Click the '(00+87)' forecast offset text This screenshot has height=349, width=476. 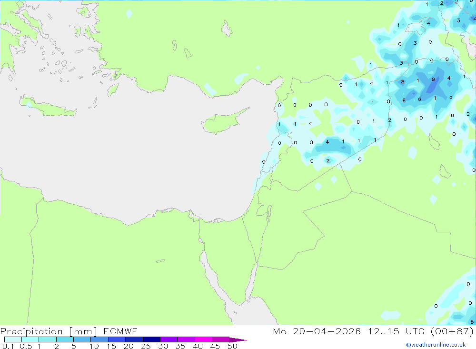452,331
